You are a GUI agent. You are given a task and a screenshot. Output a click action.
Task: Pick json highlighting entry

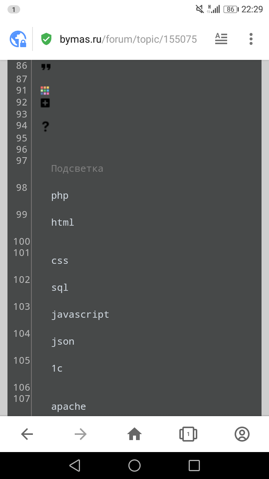point(63,342)
